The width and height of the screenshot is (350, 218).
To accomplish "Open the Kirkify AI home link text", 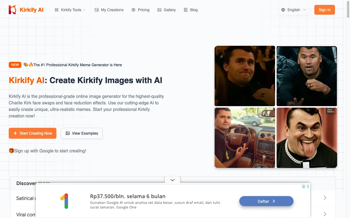I will (31, 10).
